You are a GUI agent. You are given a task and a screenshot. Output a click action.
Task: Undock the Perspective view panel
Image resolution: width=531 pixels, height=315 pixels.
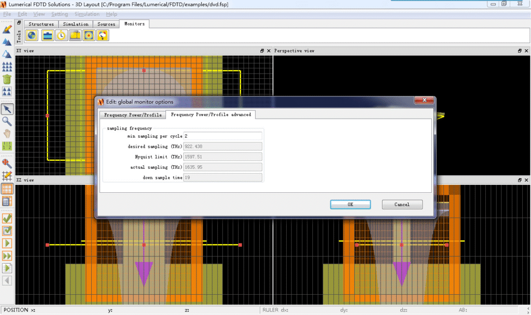click(x=520, y=51)
